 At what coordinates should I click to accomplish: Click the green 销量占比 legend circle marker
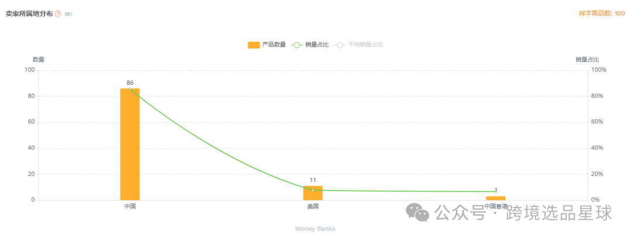coord(297,44)
